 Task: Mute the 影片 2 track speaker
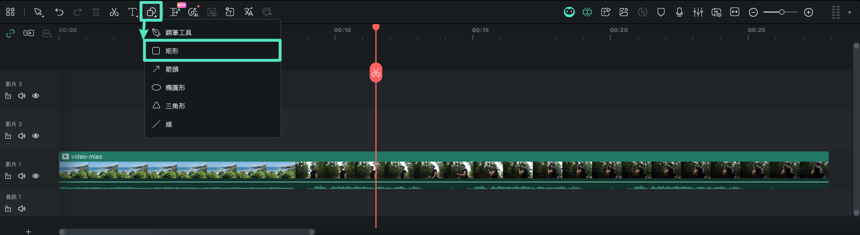pos(22,136)
